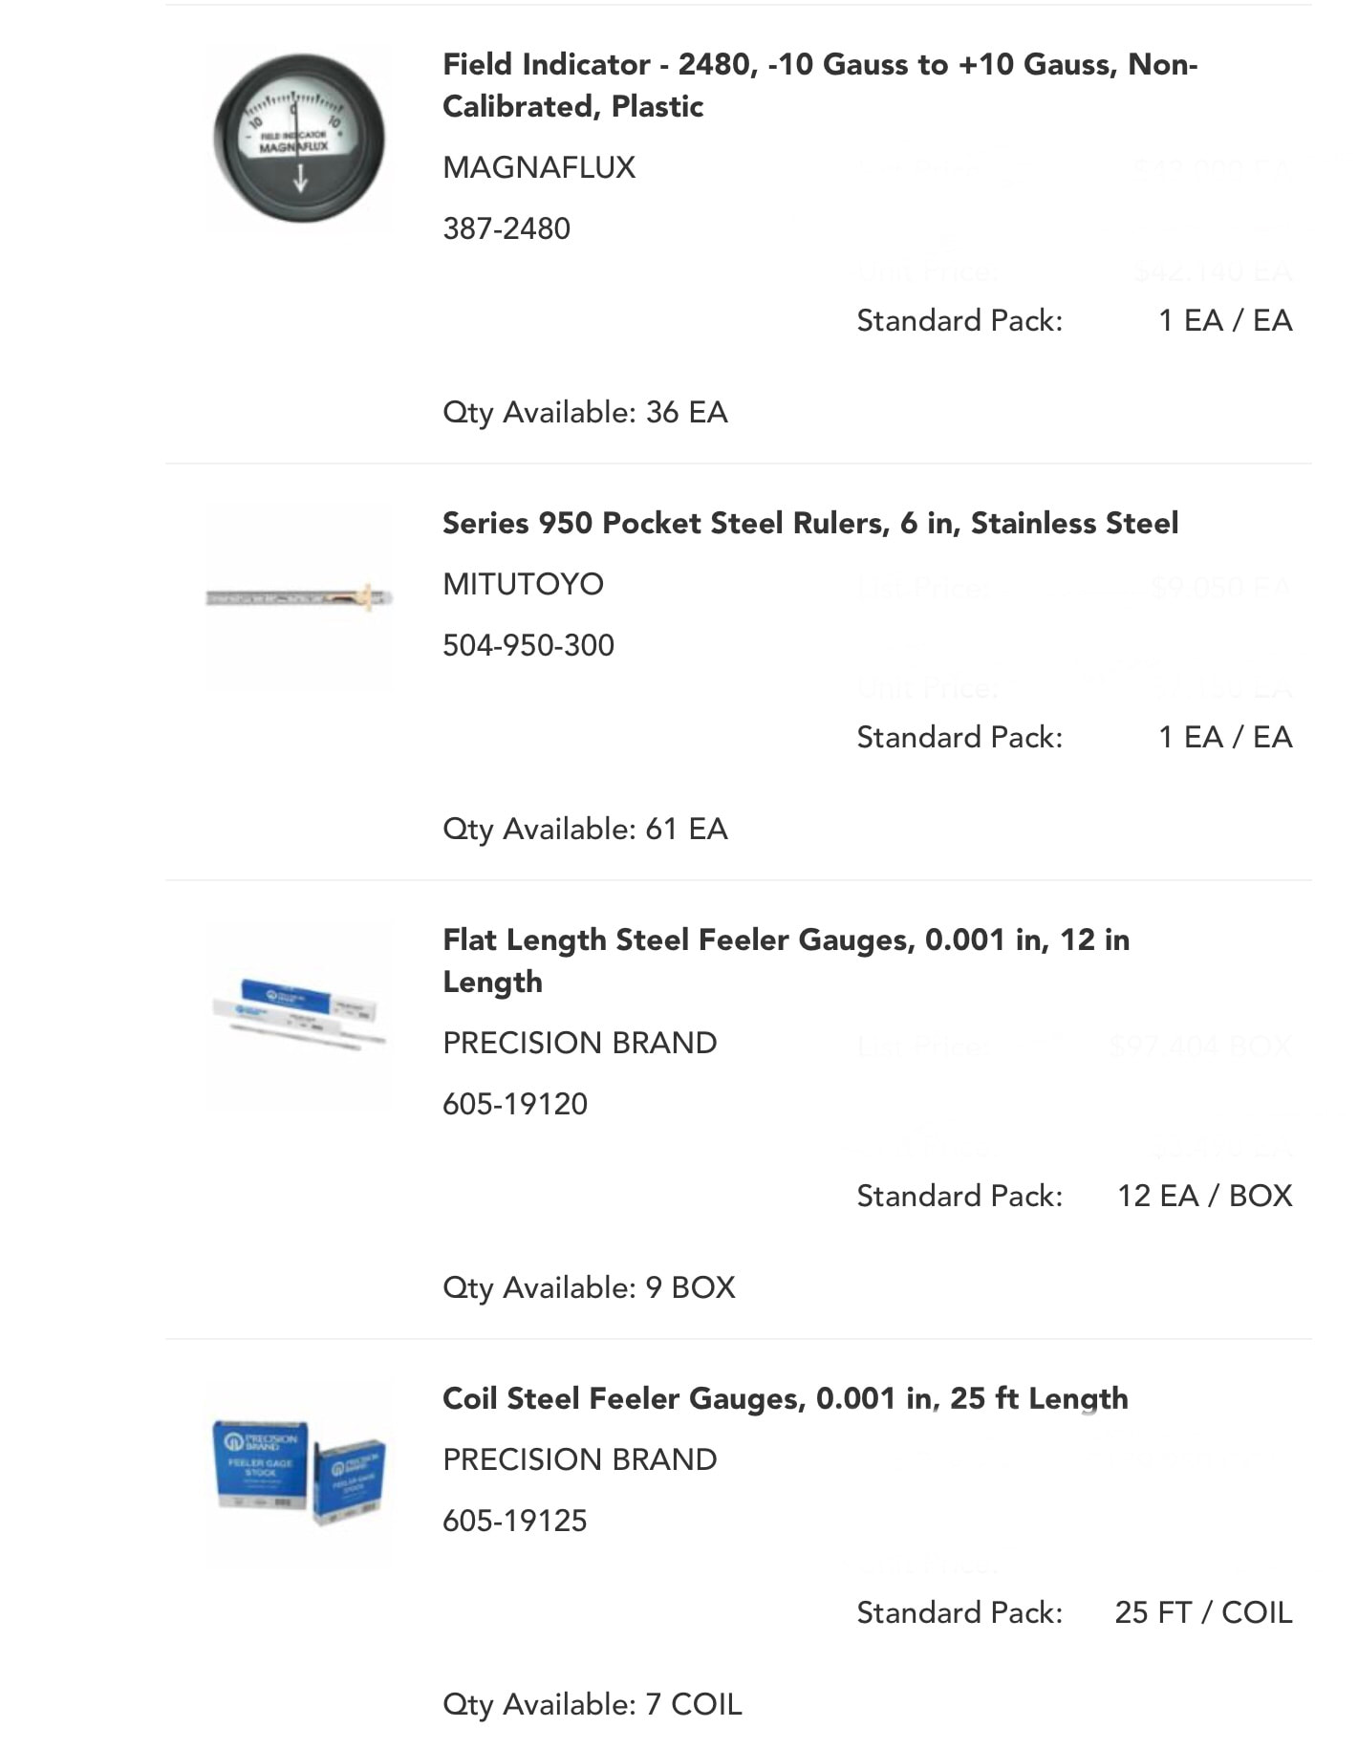
Task: View the flat length feeler gauge image
Action: tap(299, 1013)
